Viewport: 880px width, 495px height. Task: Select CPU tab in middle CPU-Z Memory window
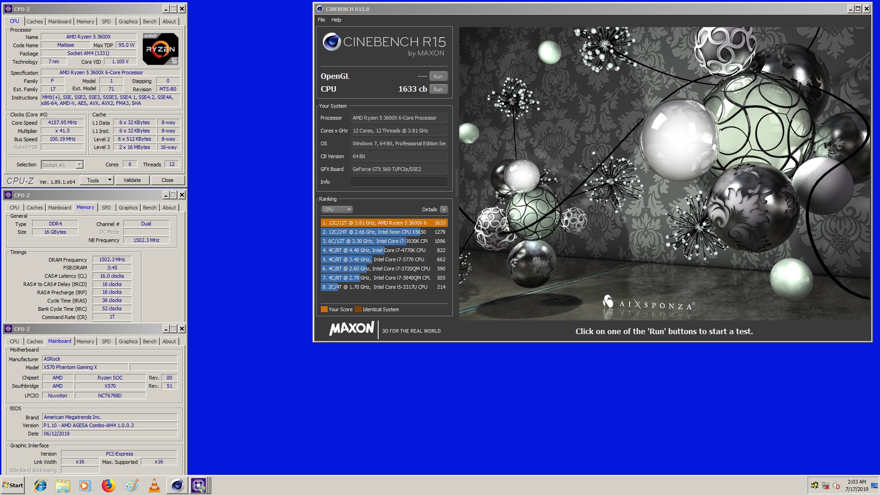(14, 208)
